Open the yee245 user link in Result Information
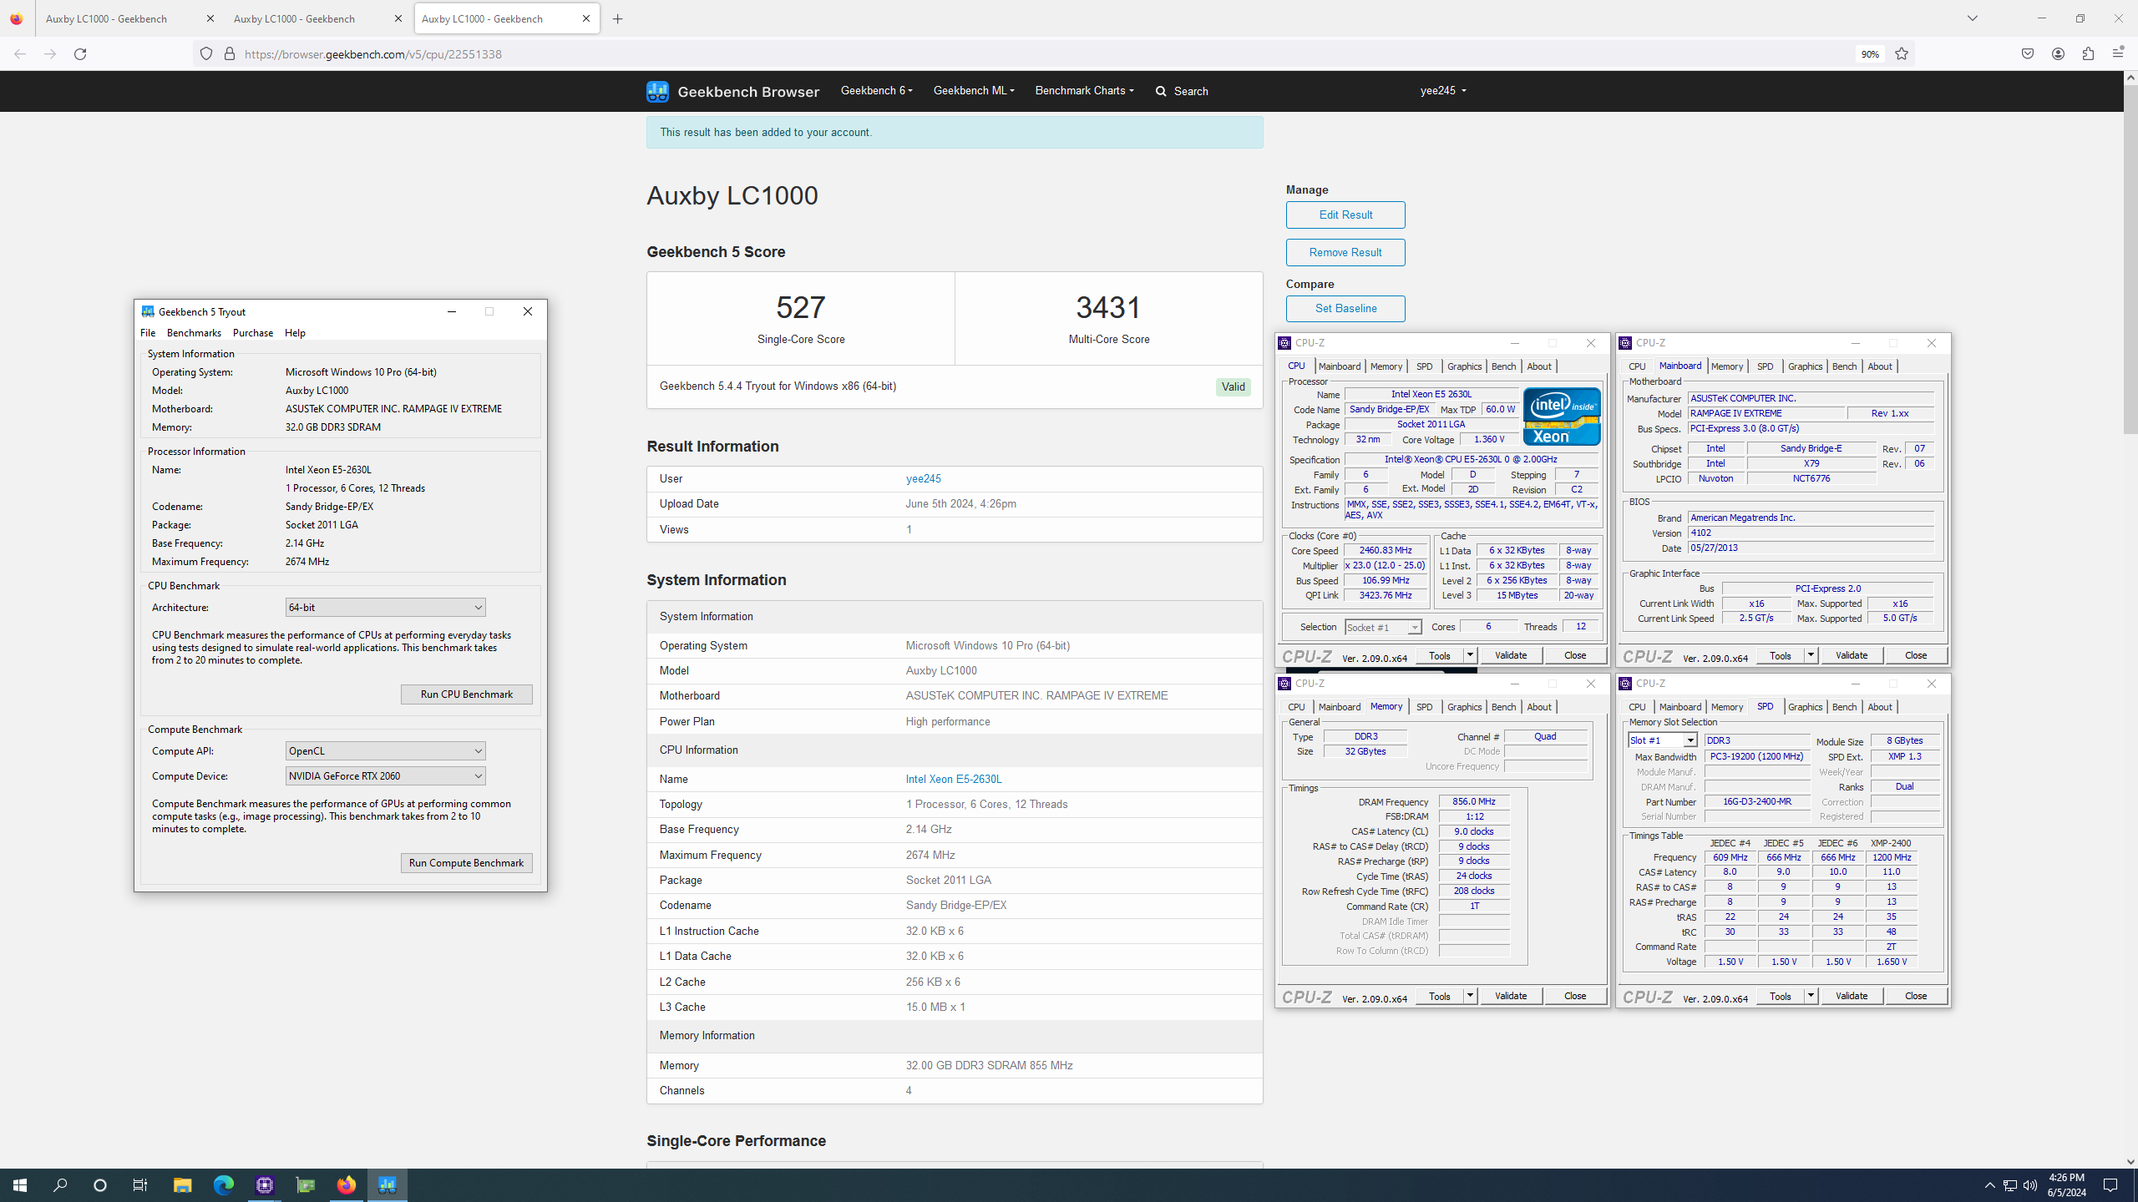Screen dimensions: 2138x1202 pyautogui.click(x=923, y=479)
